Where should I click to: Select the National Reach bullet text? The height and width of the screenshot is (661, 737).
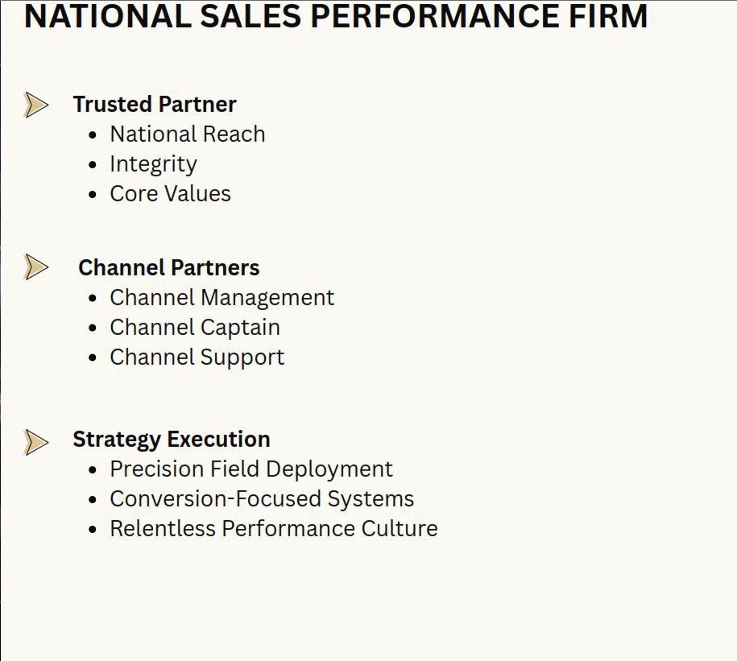(x=188, y=134)
